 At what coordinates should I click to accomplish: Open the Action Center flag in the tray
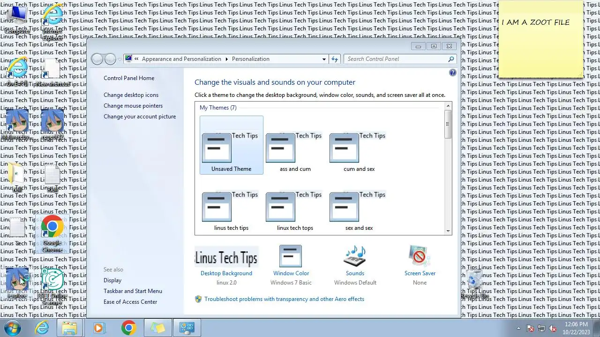click(530, 328)
